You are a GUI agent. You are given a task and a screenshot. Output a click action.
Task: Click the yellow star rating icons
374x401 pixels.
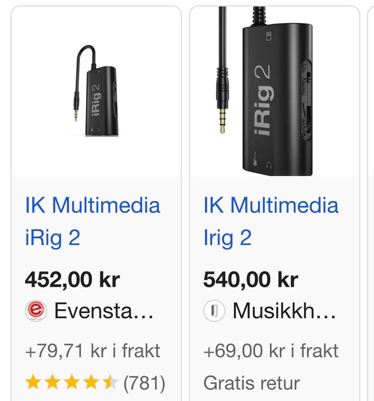72,382
